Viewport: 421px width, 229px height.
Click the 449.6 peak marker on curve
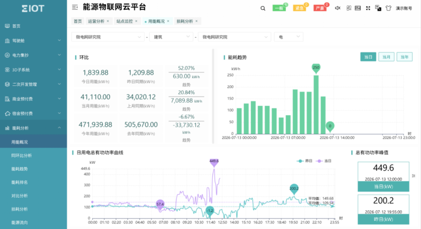point(214,162)
